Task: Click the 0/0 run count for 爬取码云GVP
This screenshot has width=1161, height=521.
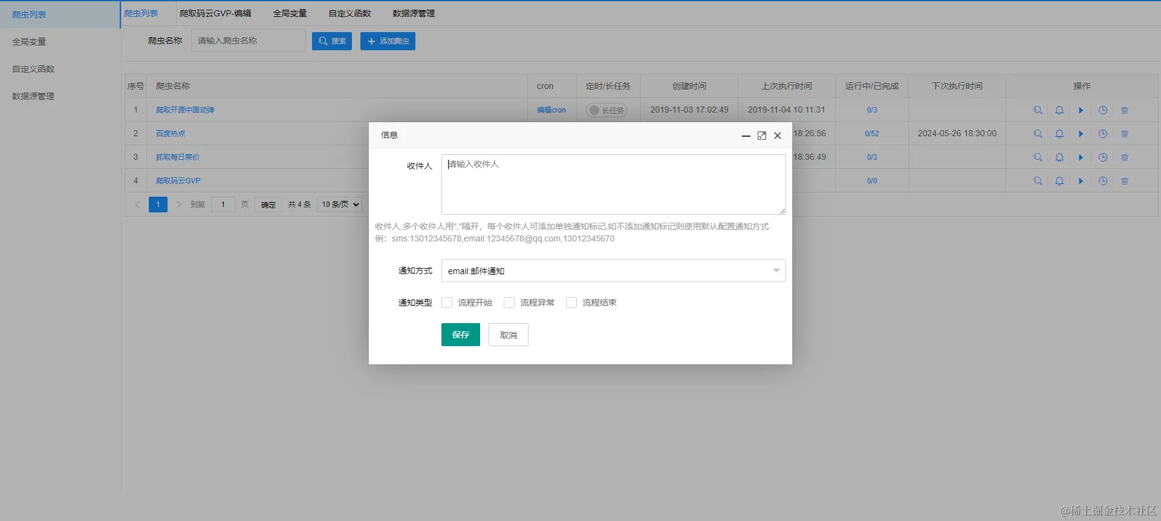Action: coord(872,181)
